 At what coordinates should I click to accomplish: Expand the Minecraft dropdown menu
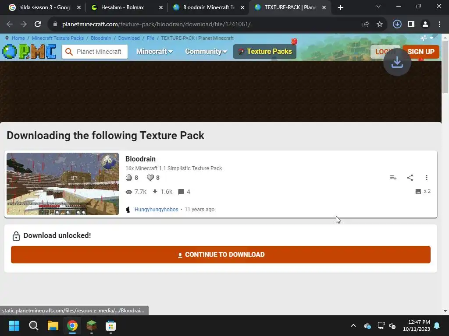pyautogui.click(x=154, y=52)
